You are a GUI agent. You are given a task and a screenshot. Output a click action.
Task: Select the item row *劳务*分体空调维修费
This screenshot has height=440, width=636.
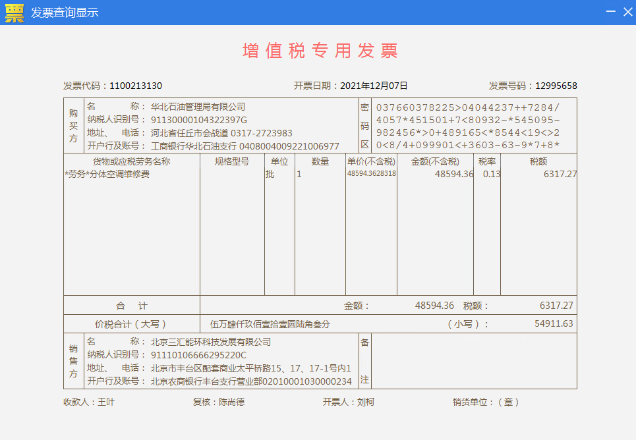107,175
